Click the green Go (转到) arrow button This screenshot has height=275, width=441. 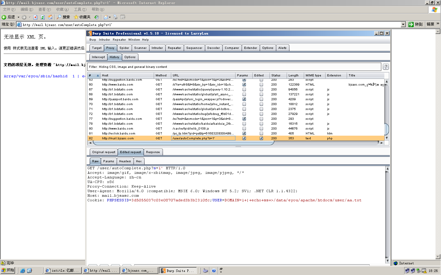point(411,24)
